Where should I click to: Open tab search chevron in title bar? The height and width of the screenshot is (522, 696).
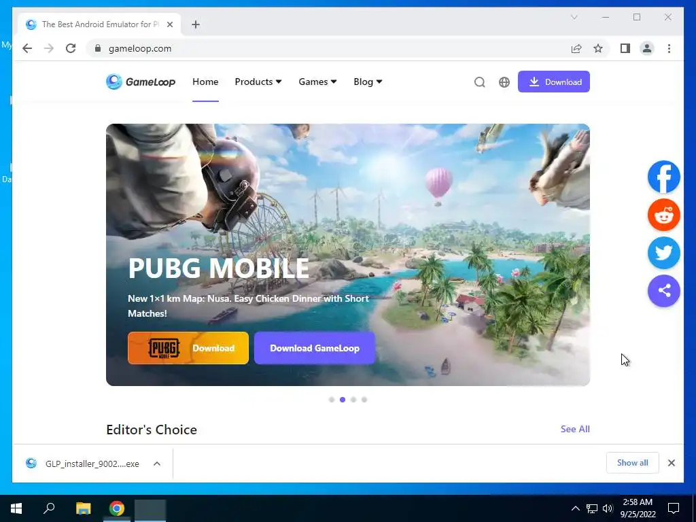coord(574,17)
